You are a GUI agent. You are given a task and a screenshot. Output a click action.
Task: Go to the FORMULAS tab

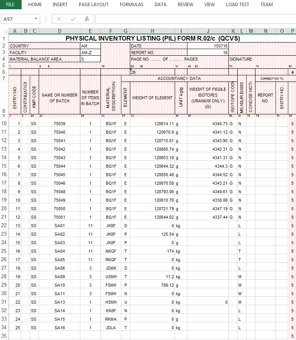[131, 5]
